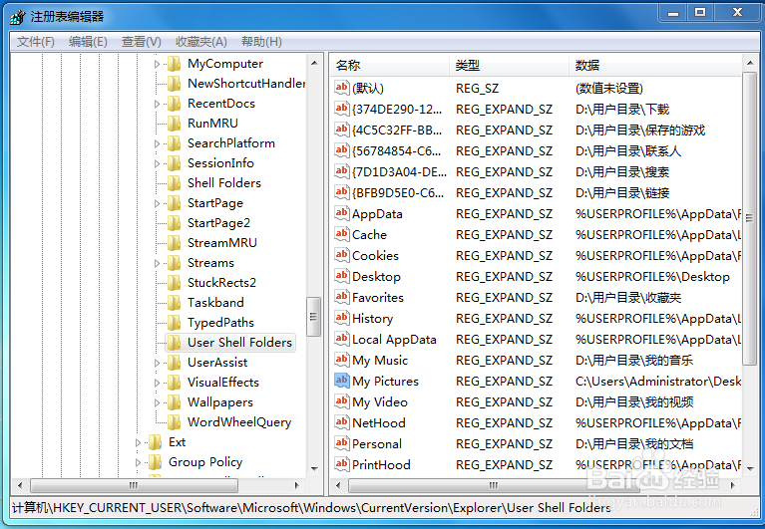Expand the Streams tree node
765x529 pixels.
click(157, 264)
